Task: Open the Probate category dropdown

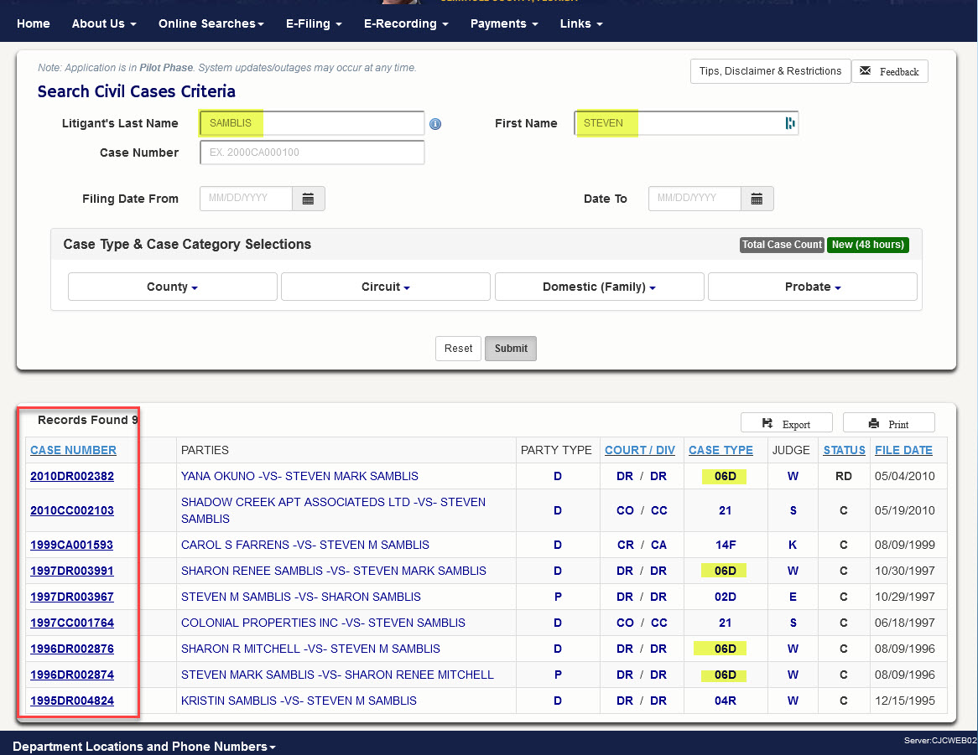Action: pos(812,287)
